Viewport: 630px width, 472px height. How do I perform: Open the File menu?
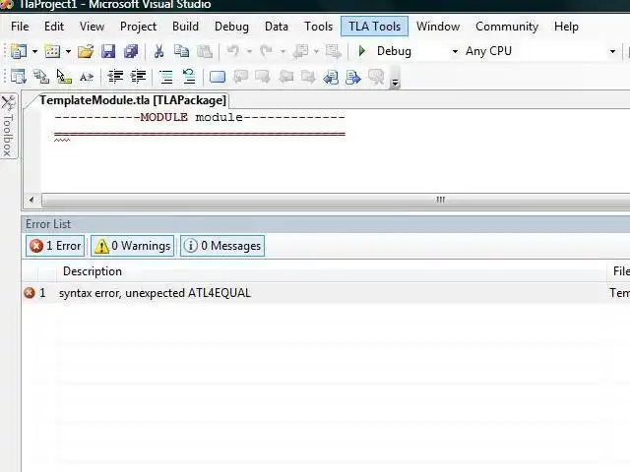tap(20, 27)
